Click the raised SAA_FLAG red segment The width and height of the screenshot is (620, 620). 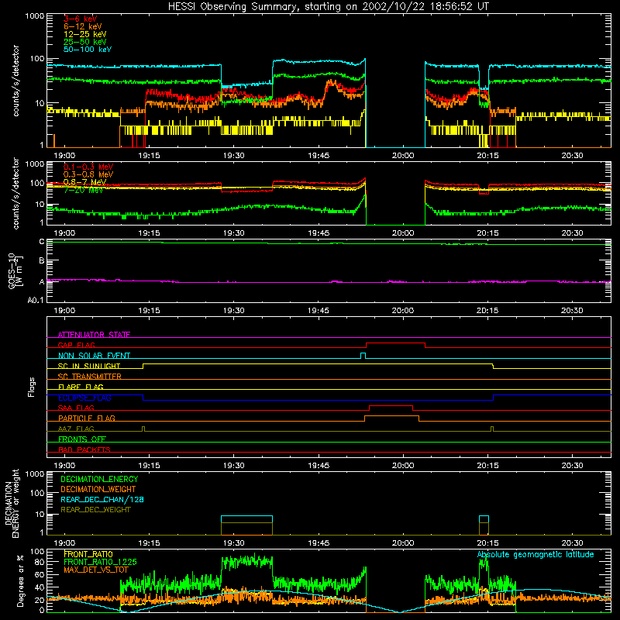click(x=391, y=406)
